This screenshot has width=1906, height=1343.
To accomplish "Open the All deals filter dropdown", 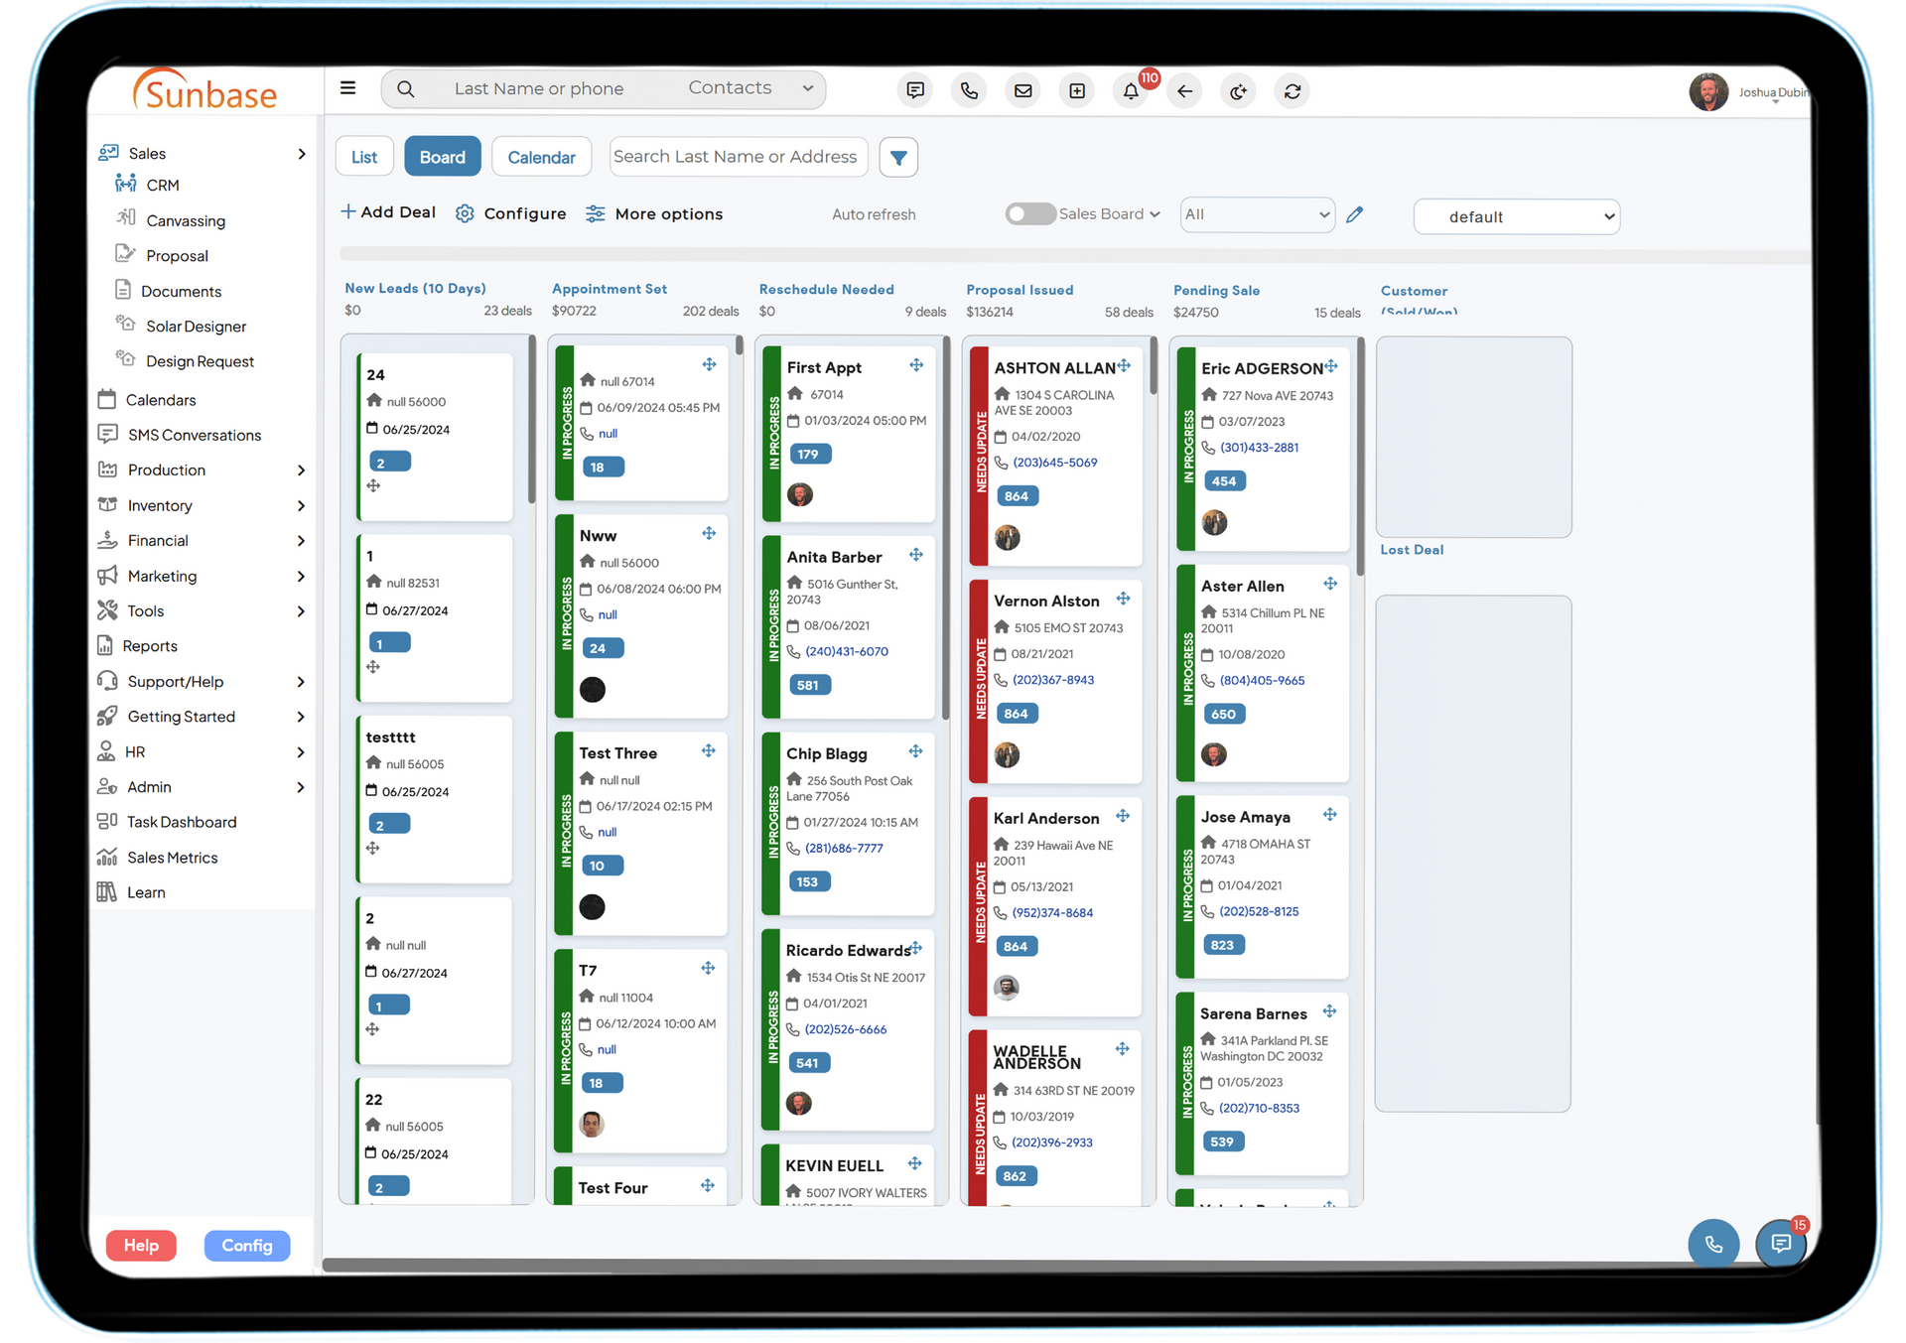I will 1252,215.
